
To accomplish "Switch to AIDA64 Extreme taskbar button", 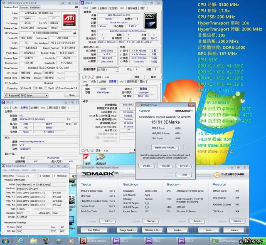I will pos(95,241).
